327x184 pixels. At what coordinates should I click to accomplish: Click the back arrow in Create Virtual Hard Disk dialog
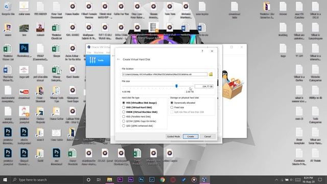(119, 59)
